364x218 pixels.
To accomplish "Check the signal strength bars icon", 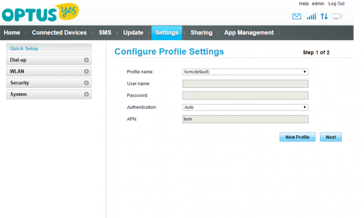I will (311, 17).
